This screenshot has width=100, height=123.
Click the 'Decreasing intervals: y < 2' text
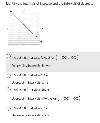30,115
